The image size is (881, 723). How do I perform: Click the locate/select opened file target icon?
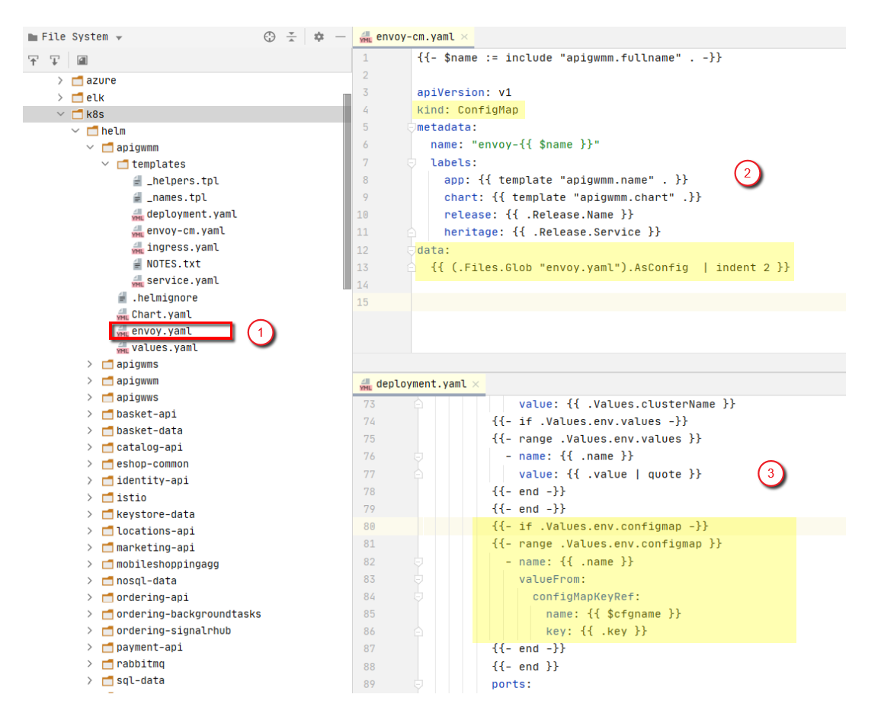click(270, 37)
